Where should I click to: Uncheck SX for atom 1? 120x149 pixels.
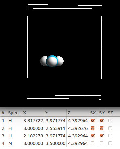[x=93, y=121]
